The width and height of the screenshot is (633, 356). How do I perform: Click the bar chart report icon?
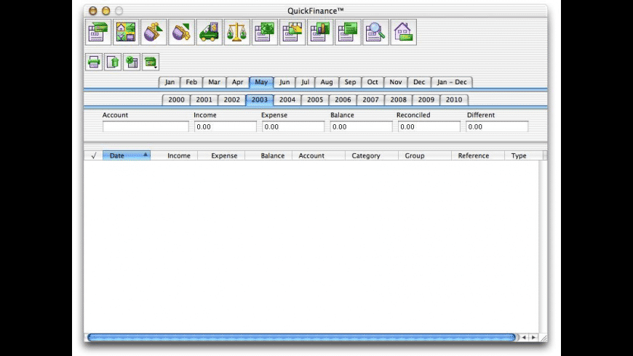tap(320, 33)
